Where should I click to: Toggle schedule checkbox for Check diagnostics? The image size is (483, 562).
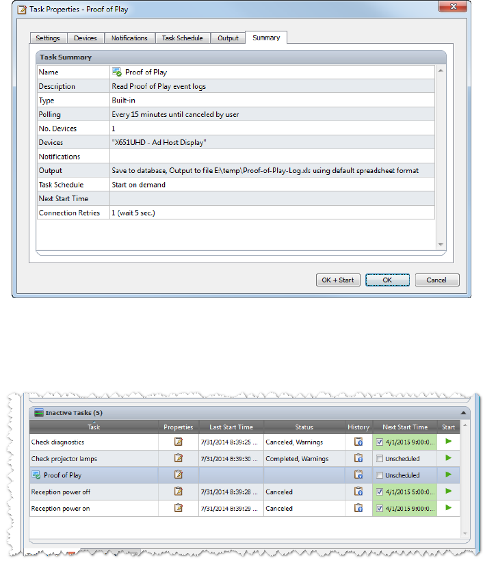[x=380, y=442]
